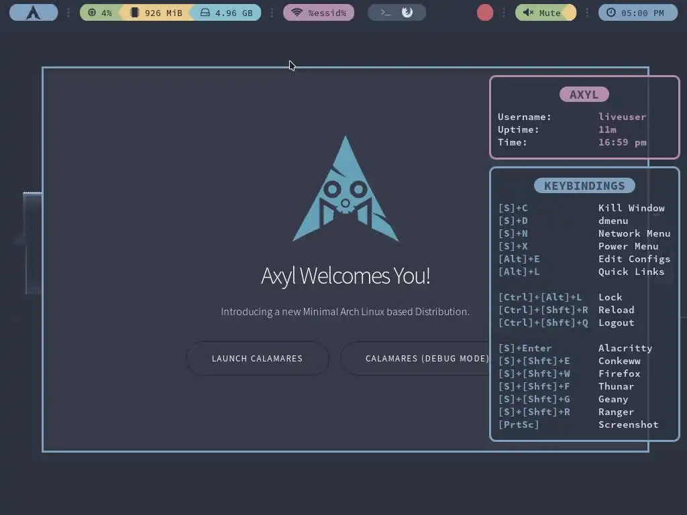Image resolution: width=687 pixels, height=515 pixels.
Task: Click the CPU usage 4% indicator
Action: pos(101,13)
